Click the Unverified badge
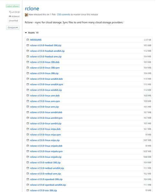Image resolution: width=162 pixels, height=192 pixels. 13,21
